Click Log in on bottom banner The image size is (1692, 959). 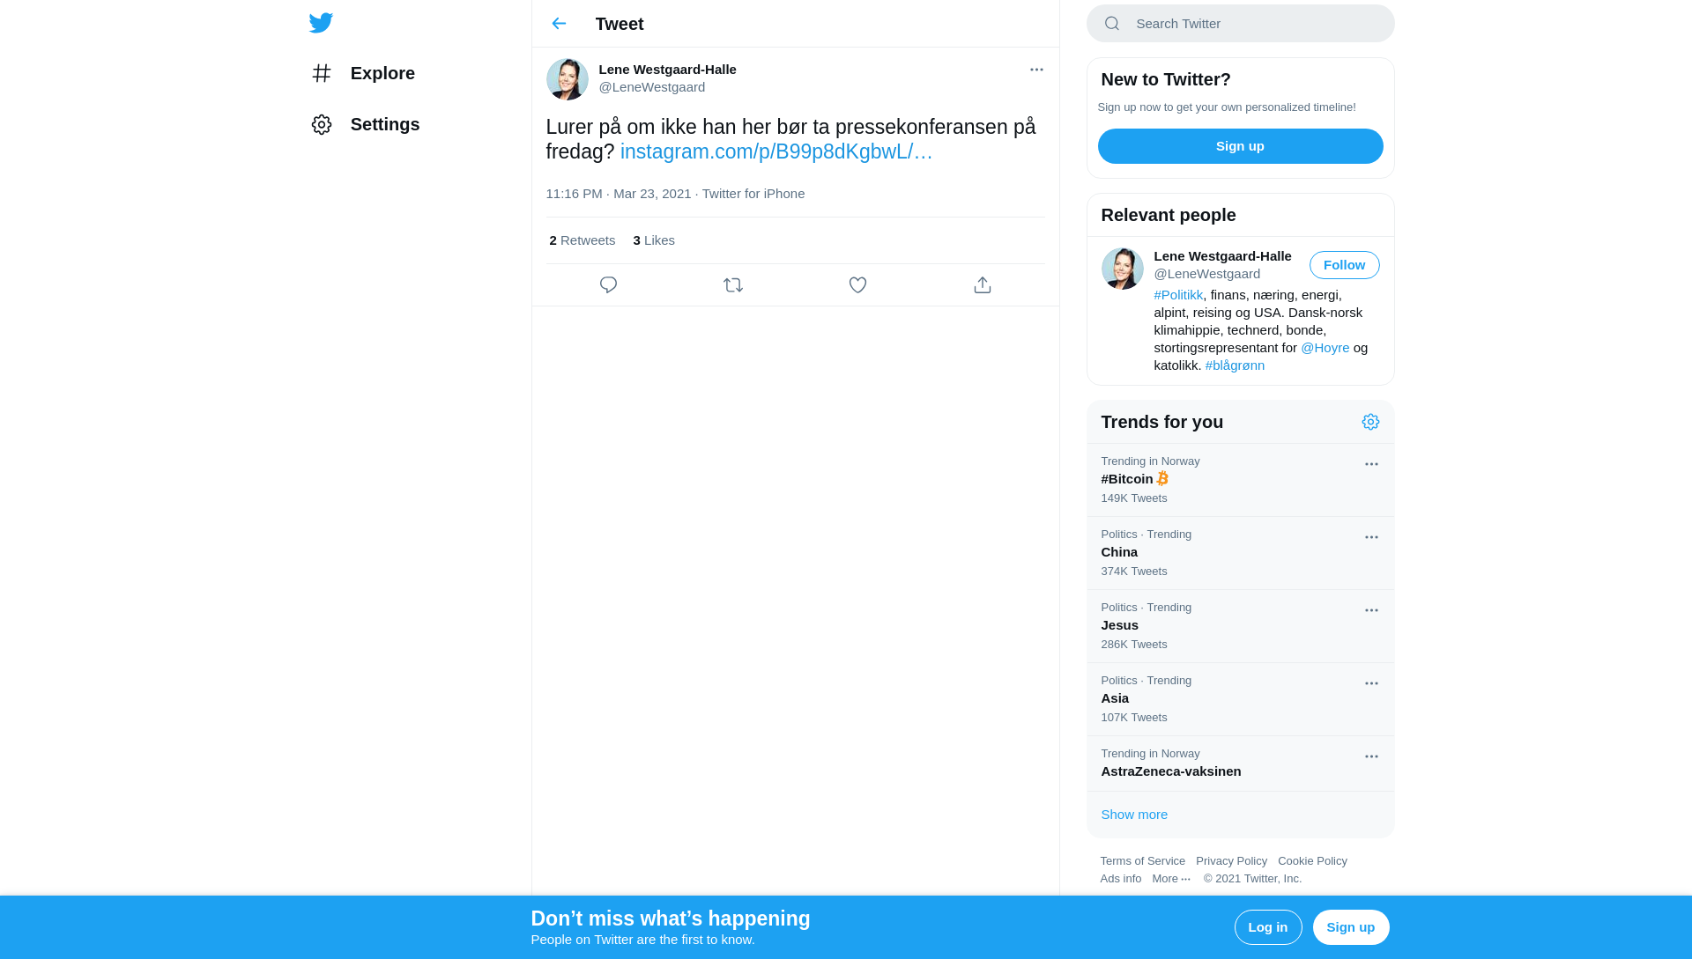coord(1268,927)
